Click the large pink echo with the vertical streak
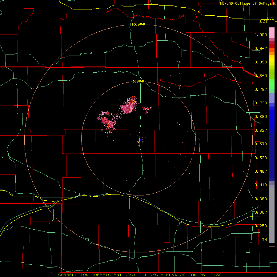The width and height of the screenshot is (277, 277). coord(129,106)
